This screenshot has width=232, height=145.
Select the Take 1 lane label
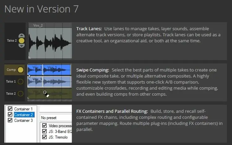(11, 81)
